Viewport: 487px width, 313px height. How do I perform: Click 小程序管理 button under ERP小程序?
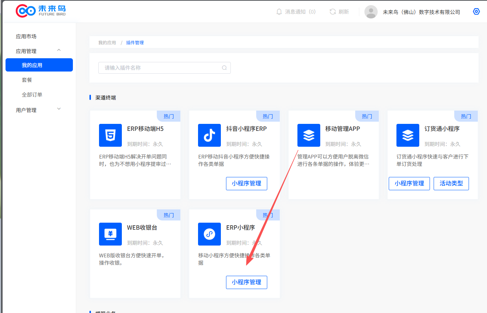click(246, 282)
